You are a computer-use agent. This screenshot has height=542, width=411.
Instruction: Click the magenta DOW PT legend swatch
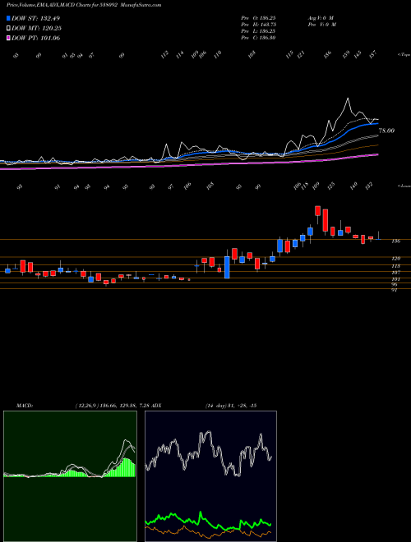pyautogui.click(x=8, y=39)
